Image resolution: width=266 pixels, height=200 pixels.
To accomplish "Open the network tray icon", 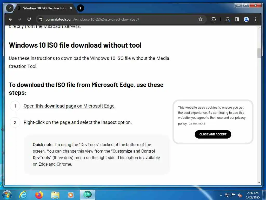I will coord(227,195).
